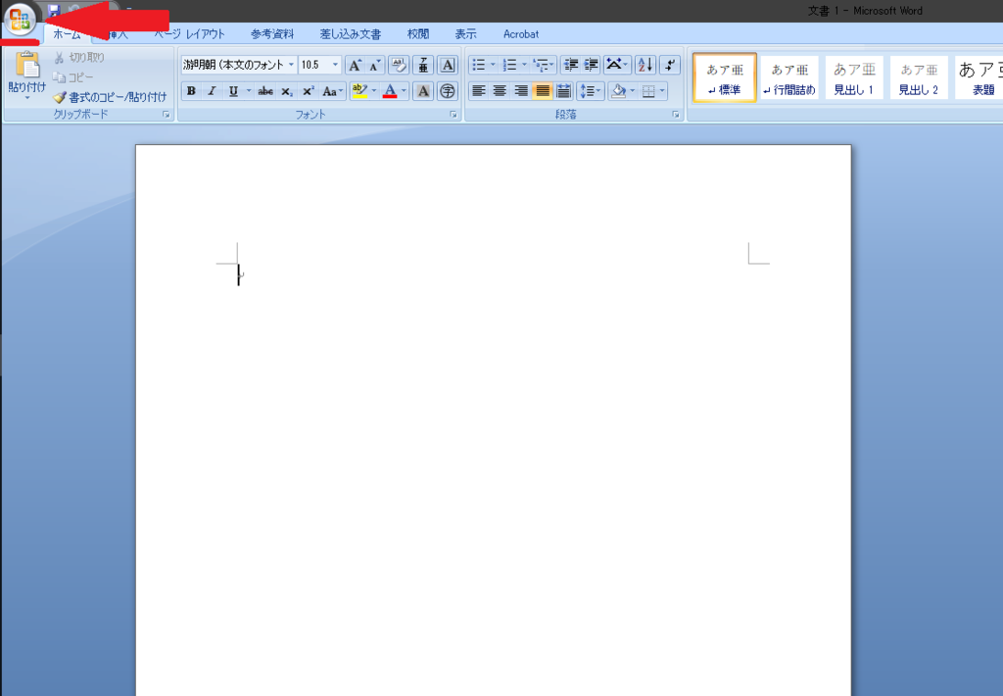Open the Asian layout character scaling icon
The image size is (1003, 696).
(x=617, y=65)
